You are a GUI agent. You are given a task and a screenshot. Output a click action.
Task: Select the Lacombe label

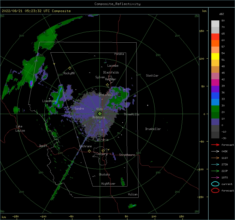(x=113, y=66)
